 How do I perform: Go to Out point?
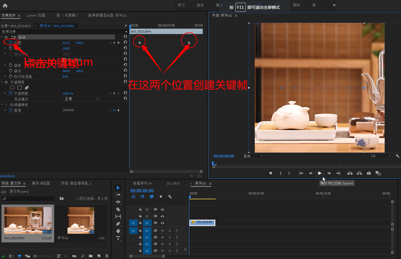tap(338, 173)
